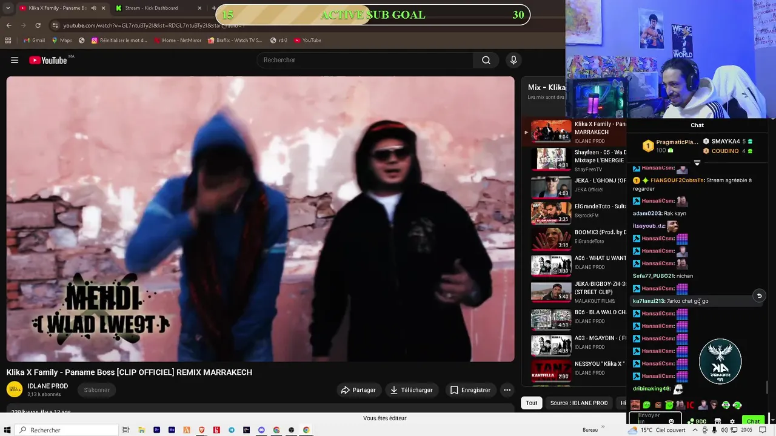Select the Tout filter chip
776x436 pixels.
pyautogui.click(x=532, y=403)
